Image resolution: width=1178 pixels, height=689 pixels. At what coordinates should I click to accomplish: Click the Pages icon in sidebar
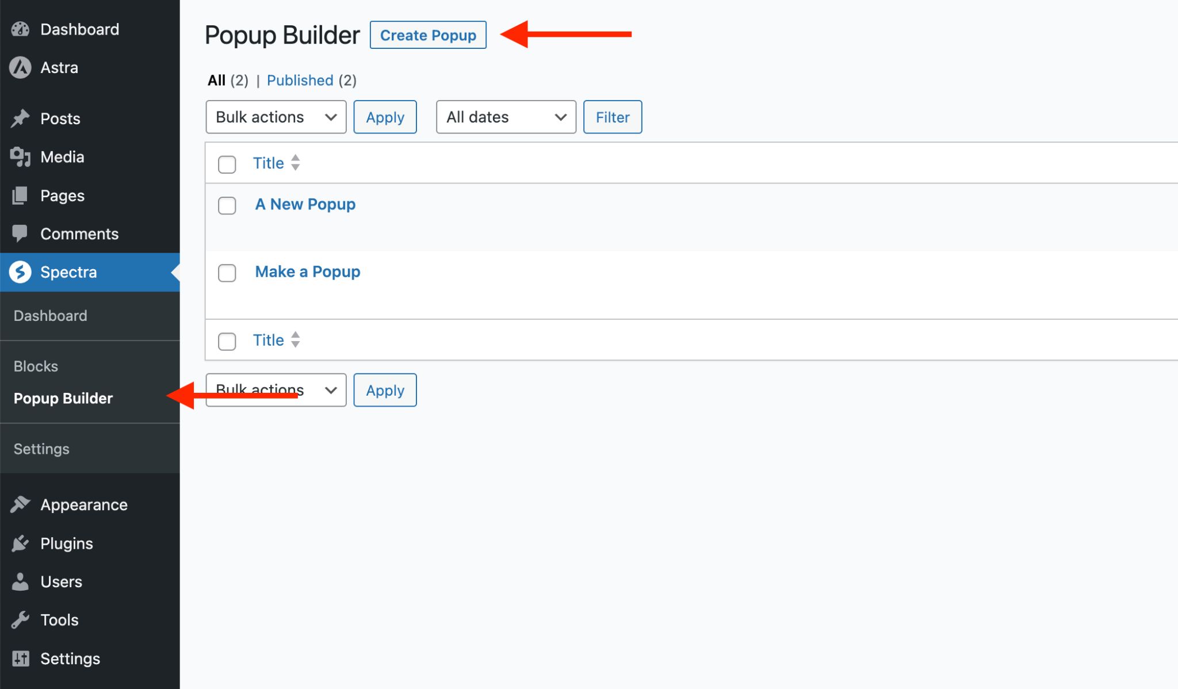(x=21, y=194)
